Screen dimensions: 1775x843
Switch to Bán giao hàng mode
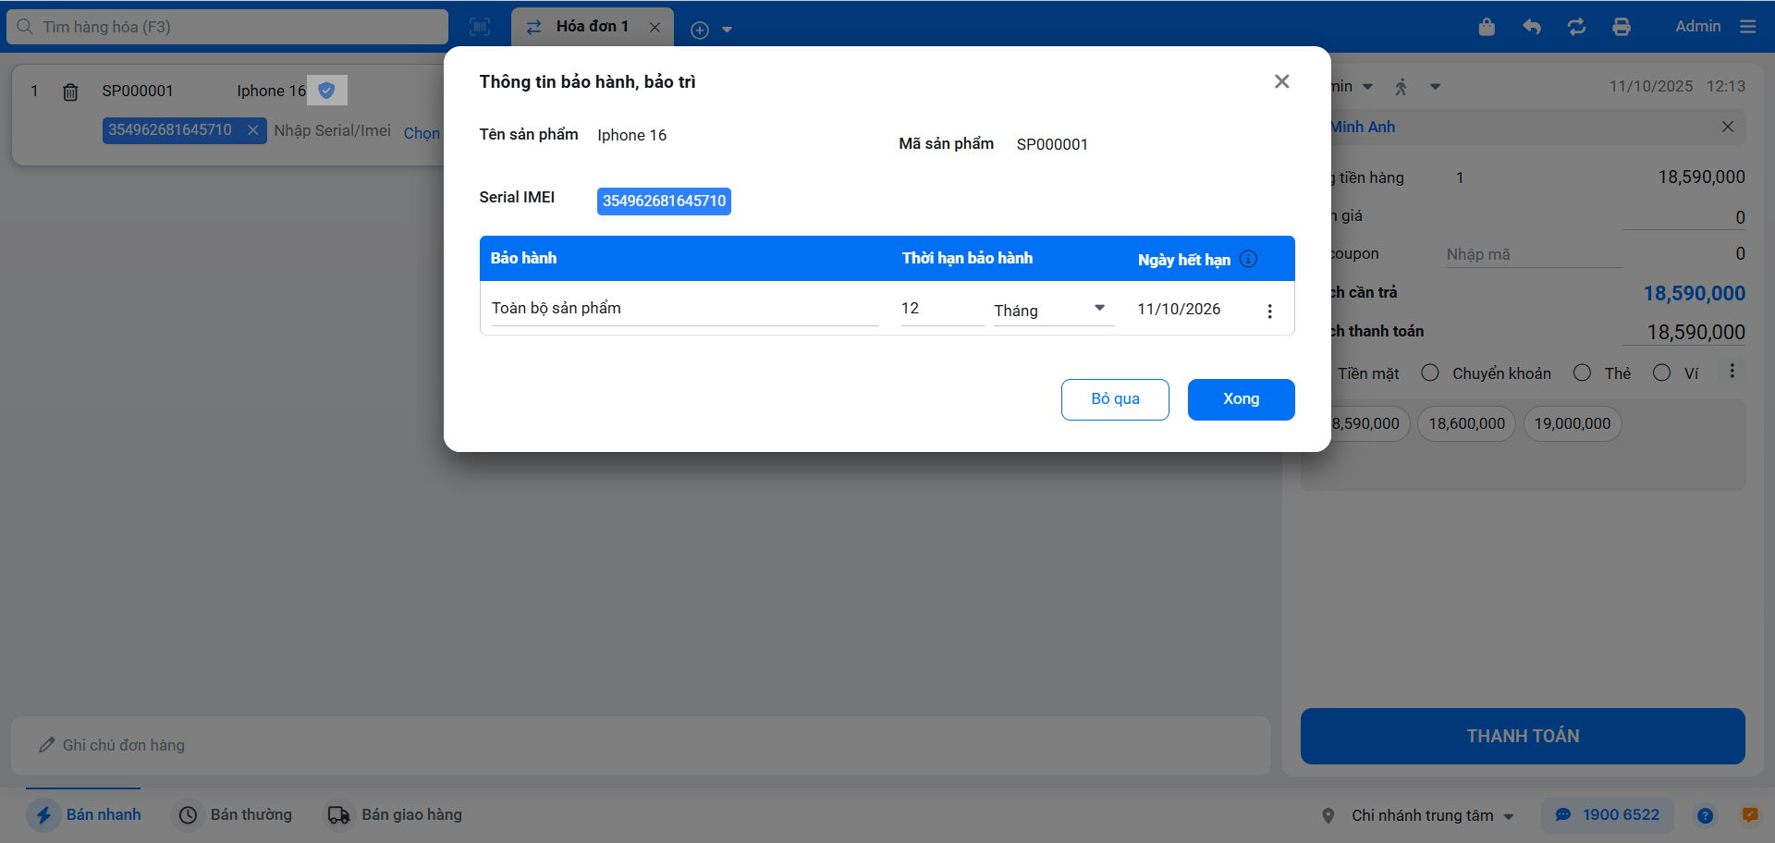[x=393, y=815]
